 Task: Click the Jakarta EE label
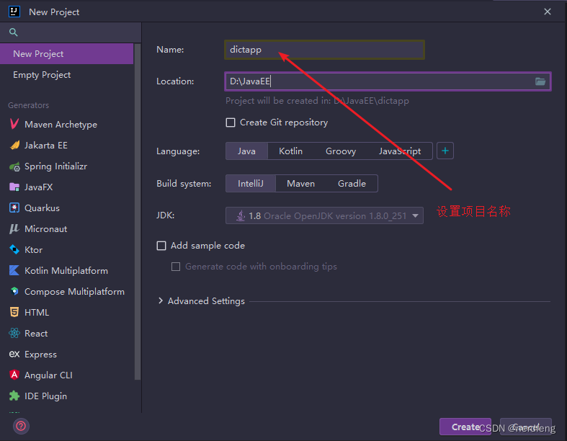pos(46,146)
